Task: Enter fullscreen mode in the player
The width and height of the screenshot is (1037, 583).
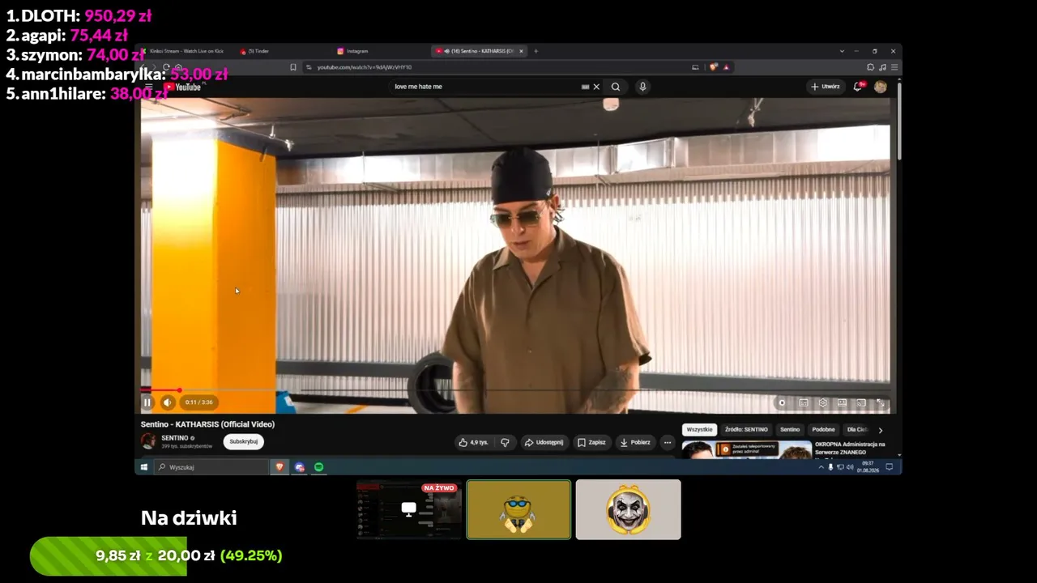Action: pyautogui.click(x=881, y=402)
